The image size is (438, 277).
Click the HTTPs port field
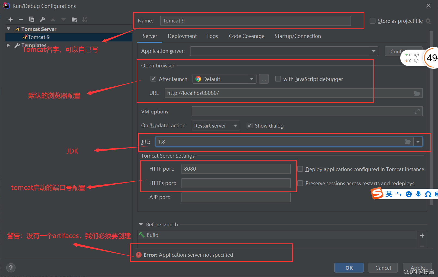pos(236,183)
